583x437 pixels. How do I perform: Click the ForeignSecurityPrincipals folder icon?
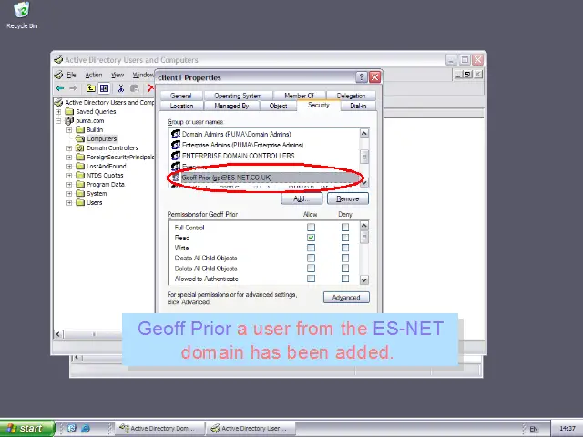tap(80, 157)
